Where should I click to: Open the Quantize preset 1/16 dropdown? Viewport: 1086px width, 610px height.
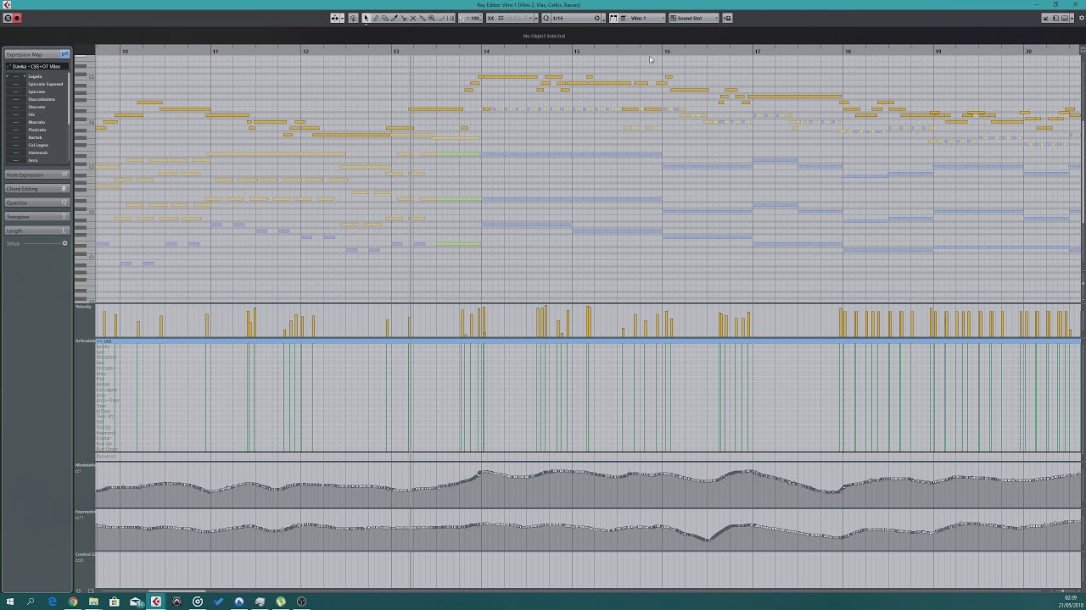576,18
